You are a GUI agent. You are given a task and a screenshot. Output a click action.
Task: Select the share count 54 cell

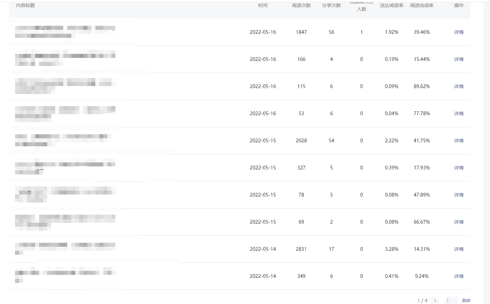pyautogui.click(x=331, y=141)
